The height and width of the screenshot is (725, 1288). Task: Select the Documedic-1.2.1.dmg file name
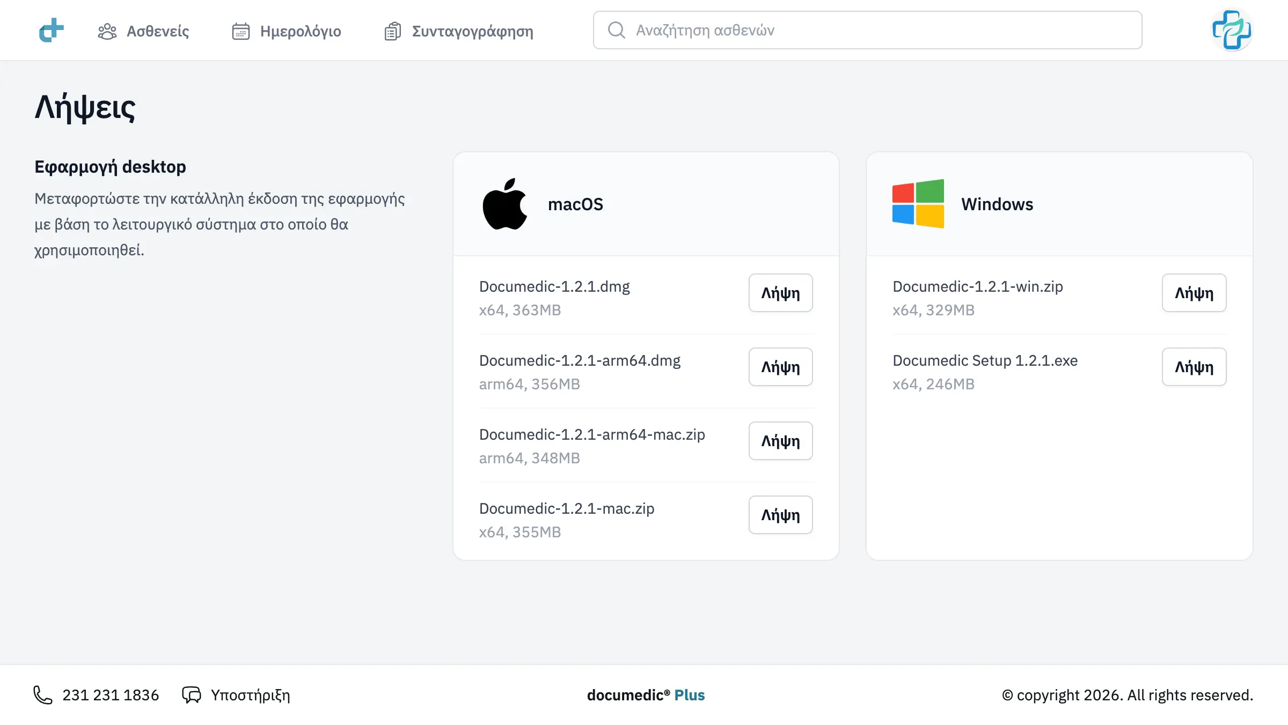coord(554,286)
